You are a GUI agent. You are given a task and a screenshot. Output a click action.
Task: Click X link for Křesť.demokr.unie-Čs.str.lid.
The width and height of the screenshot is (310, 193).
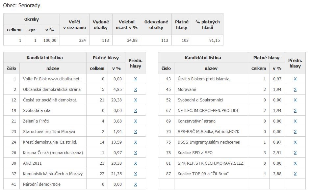coord(135,142)
